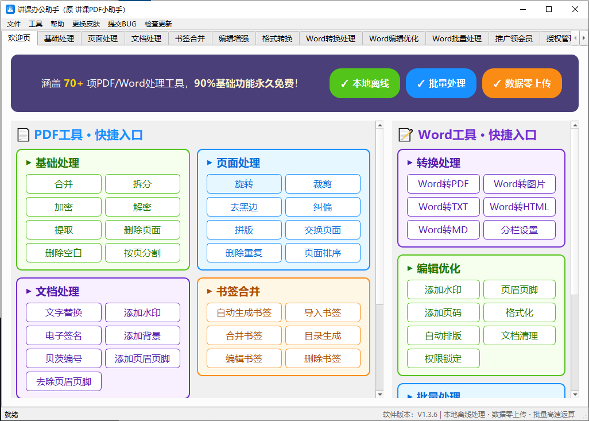Click the 文字替换 button
Image resolution: width=589 pixels, height=421 pixels.
point(64,312)
